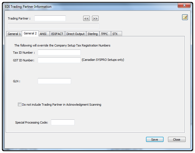Image resolution: width=195 pixels, height=153 pixels.
Task: Switch to the EDIFACT tab
Action: [57, 34]
